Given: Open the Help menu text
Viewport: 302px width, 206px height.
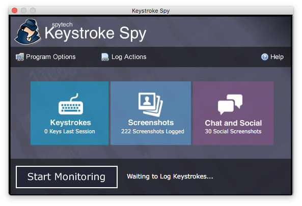Looking at the screenshot, I should pyautogui.click(x=277, y=57).
